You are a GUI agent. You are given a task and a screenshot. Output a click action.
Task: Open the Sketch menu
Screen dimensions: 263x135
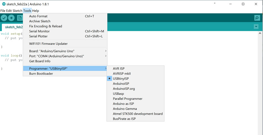[17, 11]
